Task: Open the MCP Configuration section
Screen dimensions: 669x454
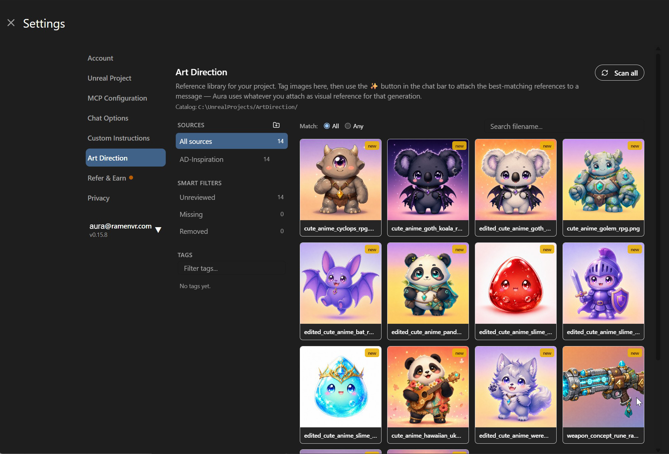Action: [117, 98]
